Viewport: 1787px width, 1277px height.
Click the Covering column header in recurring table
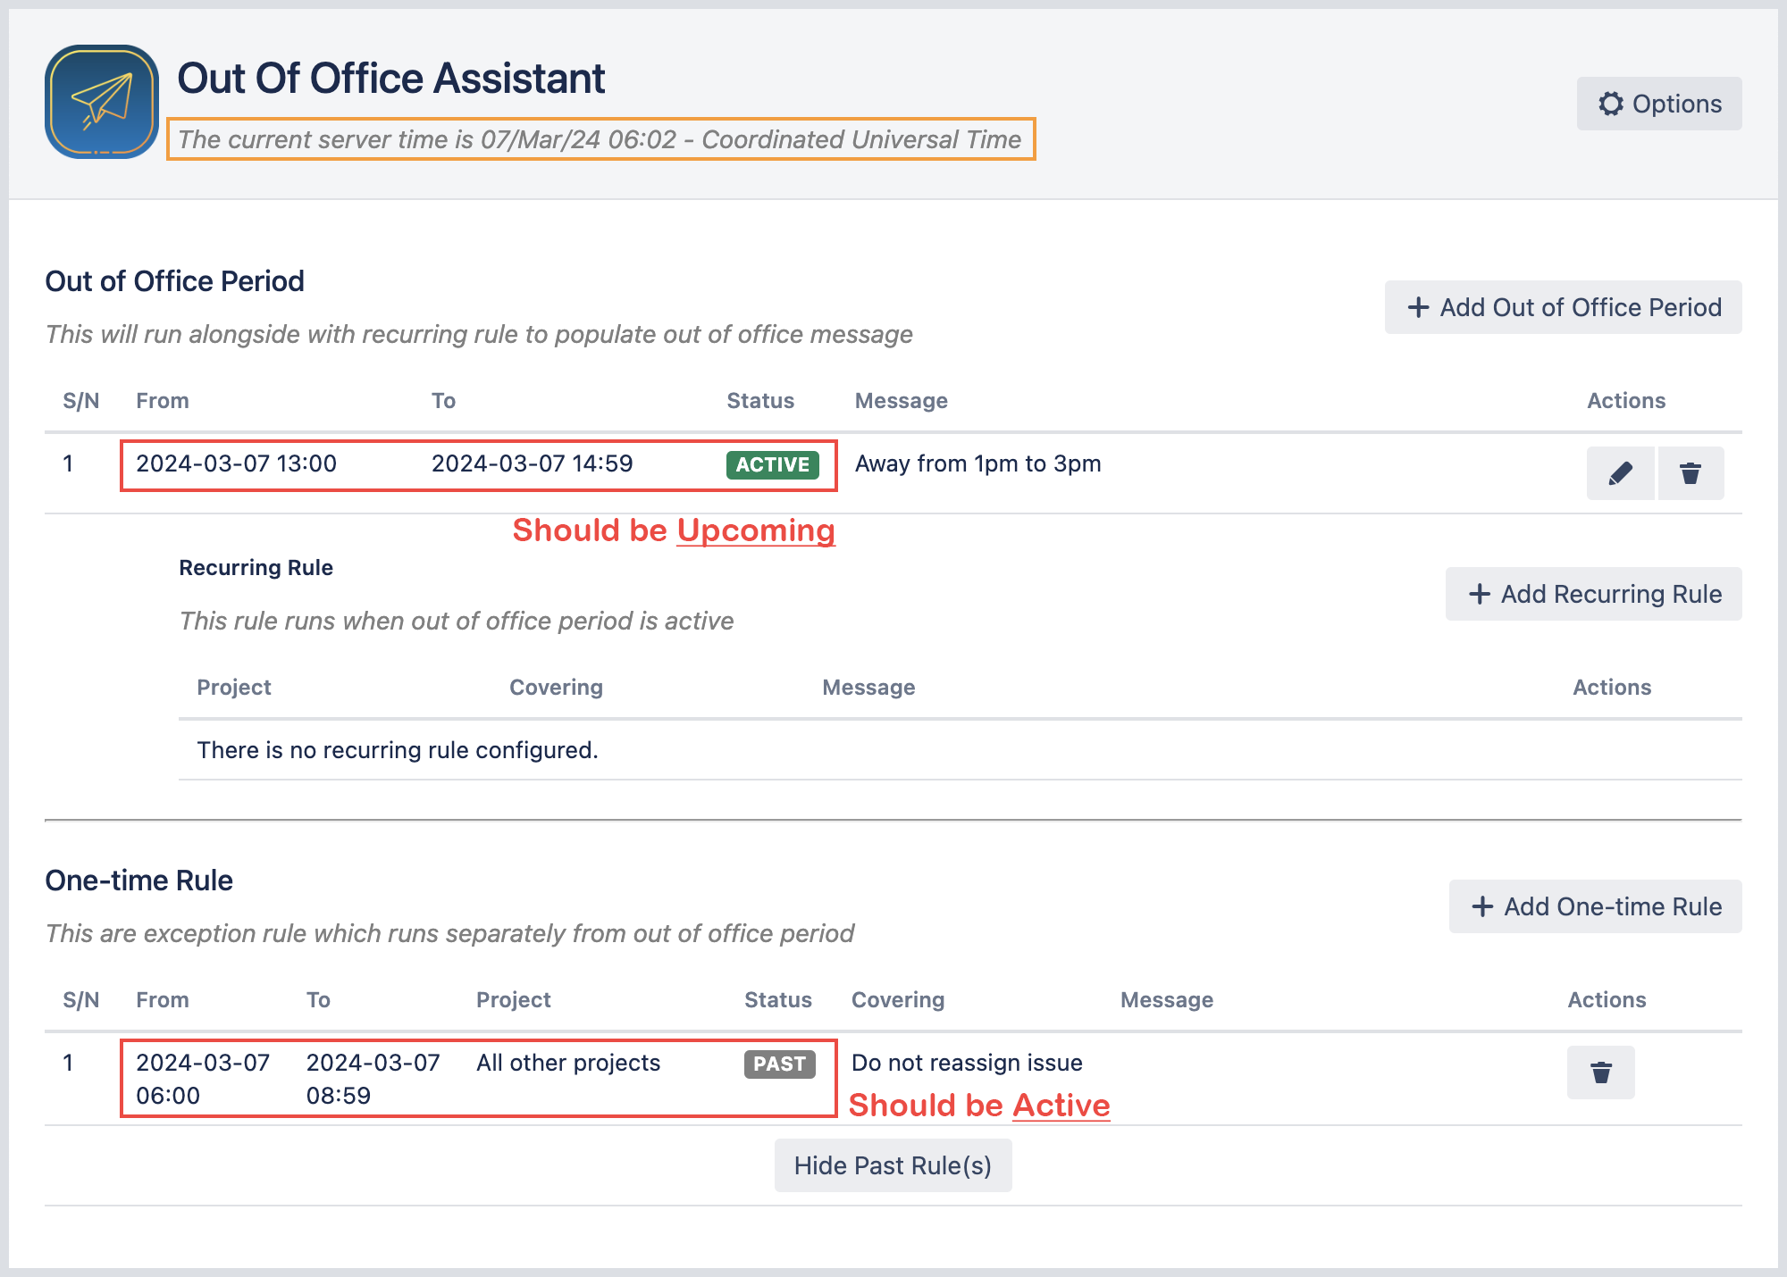coord(556,688)
